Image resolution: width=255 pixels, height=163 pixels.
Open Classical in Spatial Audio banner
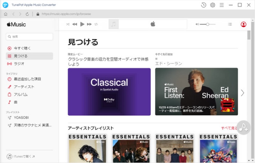tap(109, 92)
